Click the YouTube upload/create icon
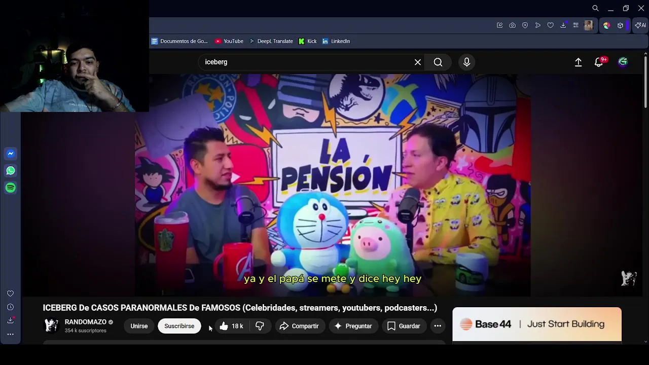The height and width of the screenshot is (365, 649). (578, 62)
